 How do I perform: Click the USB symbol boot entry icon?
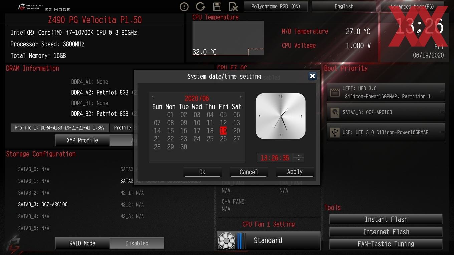(x=335, y=132)
